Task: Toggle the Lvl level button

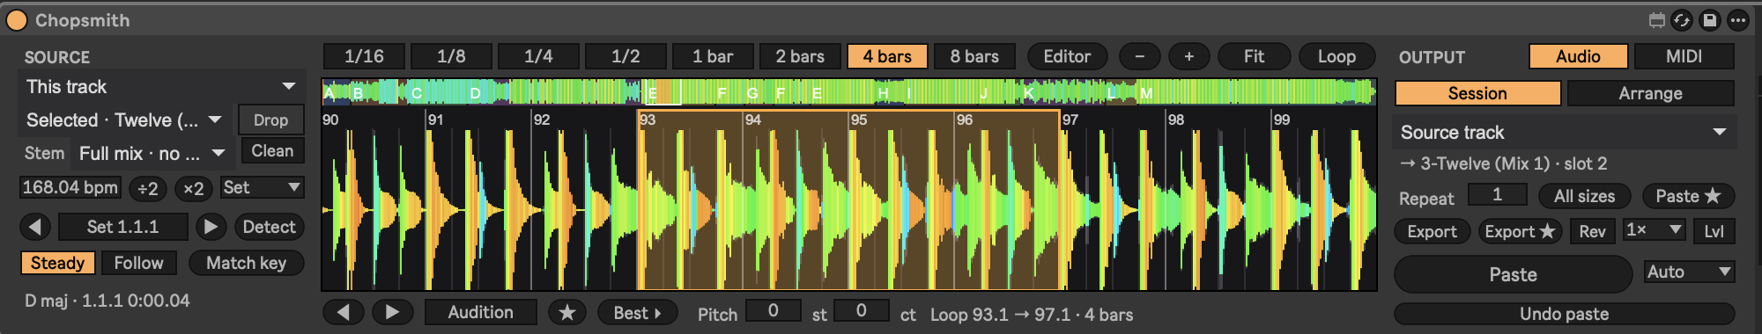Action: tap(1714, 231)
